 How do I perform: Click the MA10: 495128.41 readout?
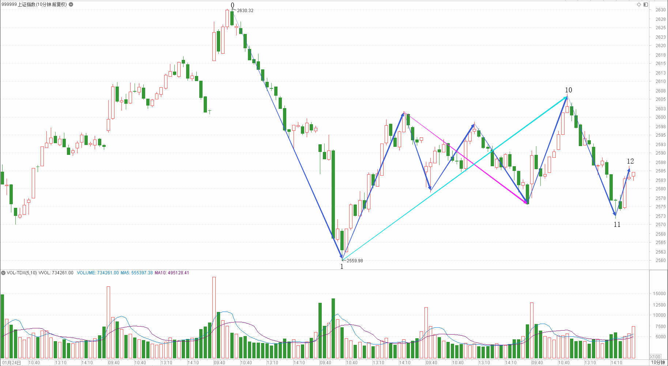point(172,273)
